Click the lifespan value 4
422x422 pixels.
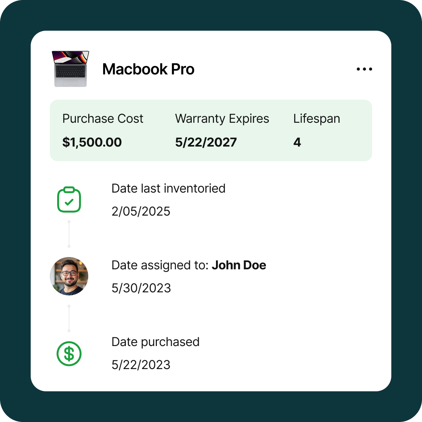[x=297, y=142]
